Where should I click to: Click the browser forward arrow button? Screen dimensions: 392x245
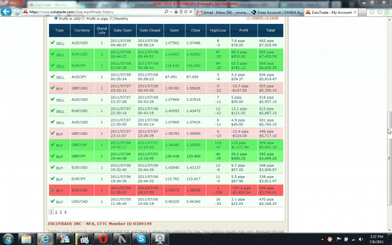17,12
